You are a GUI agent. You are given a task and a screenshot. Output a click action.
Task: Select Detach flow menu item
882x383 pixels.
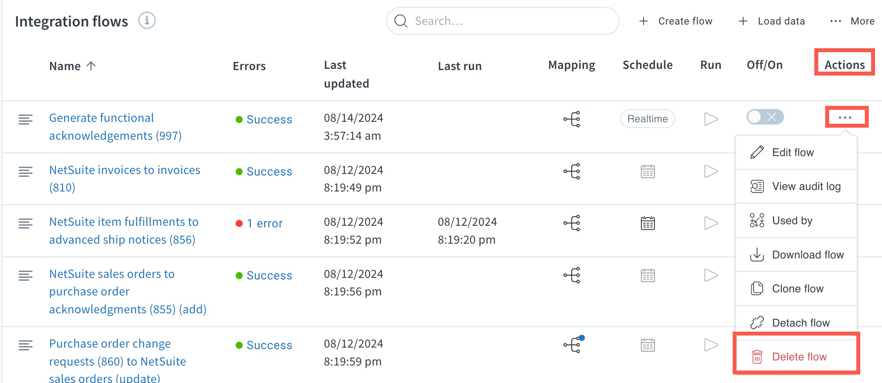pyautogui.click(x=796, y=323)
